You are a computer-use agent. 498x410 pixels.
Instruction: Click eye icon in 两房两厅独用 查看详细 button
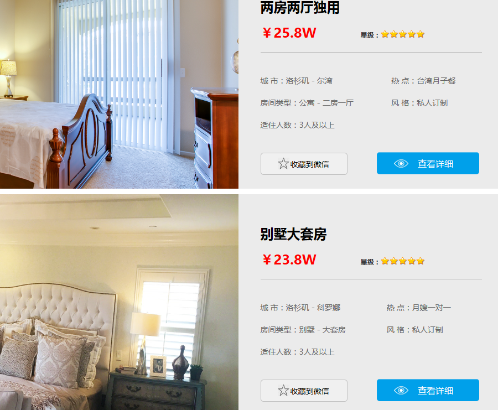tap(401, 164)
